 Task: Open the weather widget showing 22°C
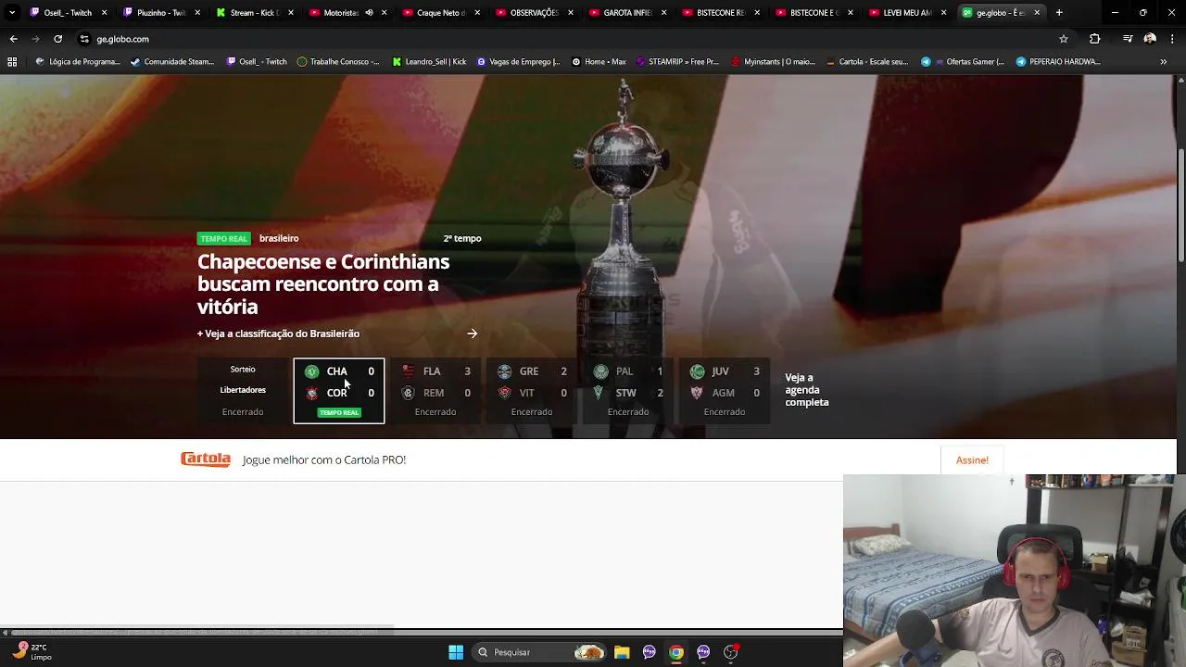click(x=32, y=652)
